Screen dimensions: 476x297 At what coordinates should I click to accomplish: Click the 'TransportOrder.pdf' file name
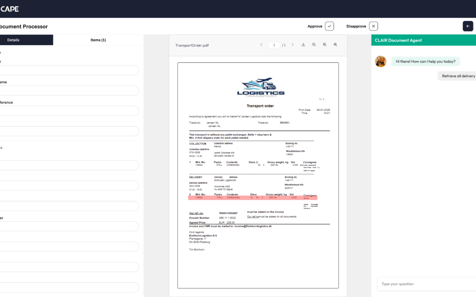(192, 45)
